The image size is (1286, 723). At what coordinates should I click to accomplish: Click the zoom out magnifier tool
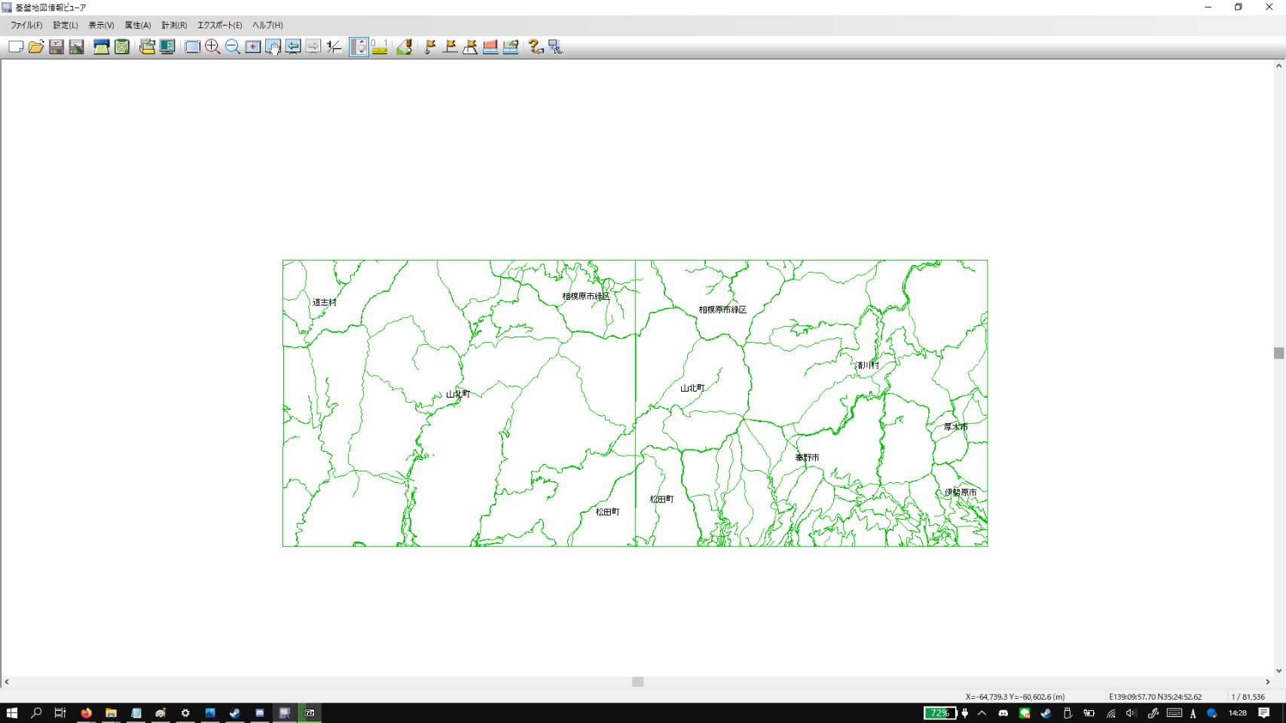(x=233, y=47)
